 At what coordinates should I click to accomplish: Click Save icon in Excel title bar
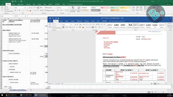13,1
